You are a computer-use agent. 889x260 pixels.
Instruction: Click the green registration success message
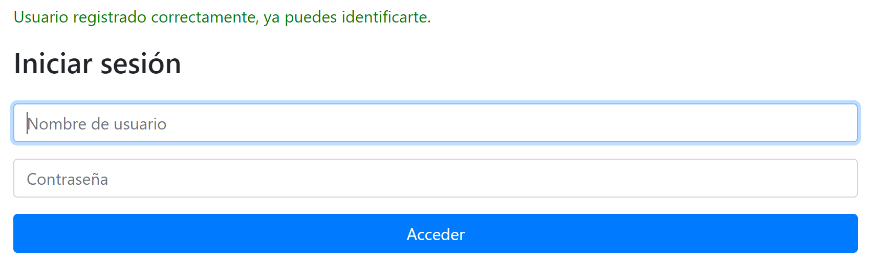pos(222,17)
